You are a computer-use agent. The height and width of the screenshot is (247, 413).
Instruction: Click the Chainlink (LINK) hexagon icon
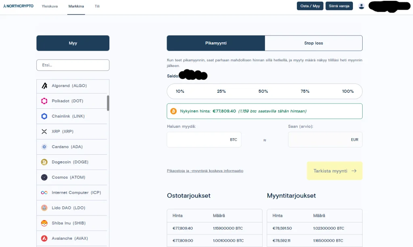click(44, 116)
